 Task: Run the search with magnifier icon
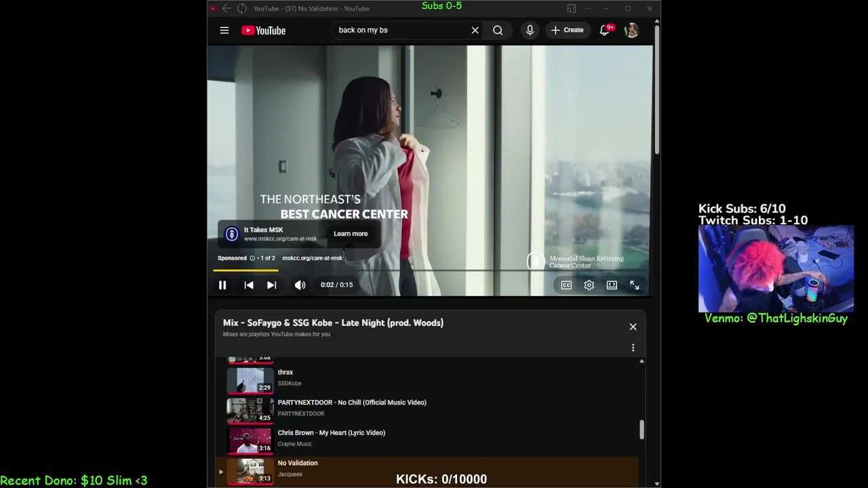[x=498, y=30]
